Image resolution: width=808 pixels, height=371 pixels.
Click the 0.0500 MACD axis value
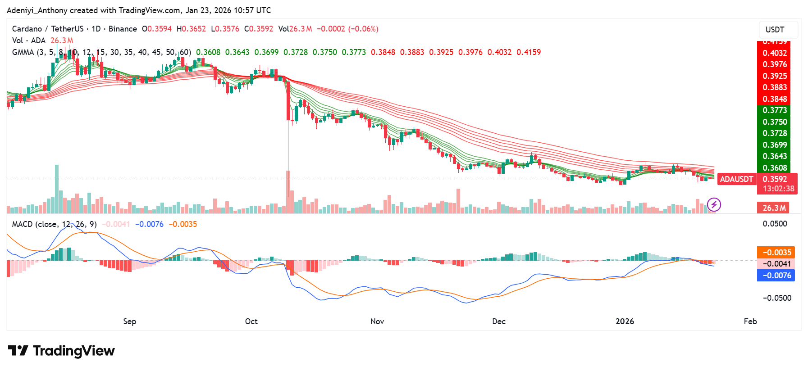pos(775,224)
